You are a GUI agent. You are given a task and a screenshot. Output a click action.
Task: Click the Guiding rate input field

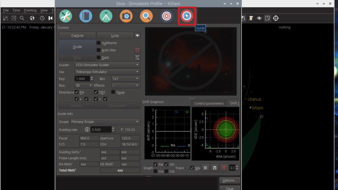coord(101,129)
